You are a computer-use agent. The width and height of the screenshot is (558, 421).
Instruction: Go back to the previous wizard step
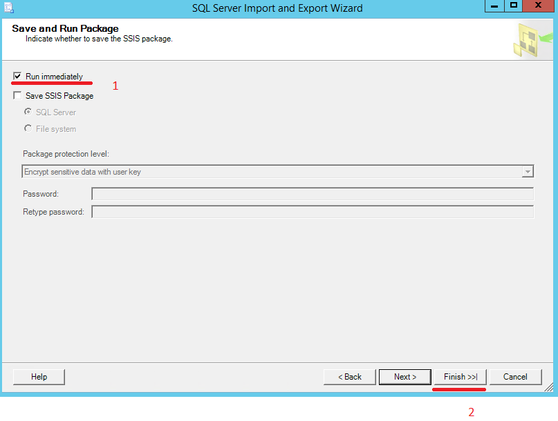pyautogui.click(x=349, y=376)
